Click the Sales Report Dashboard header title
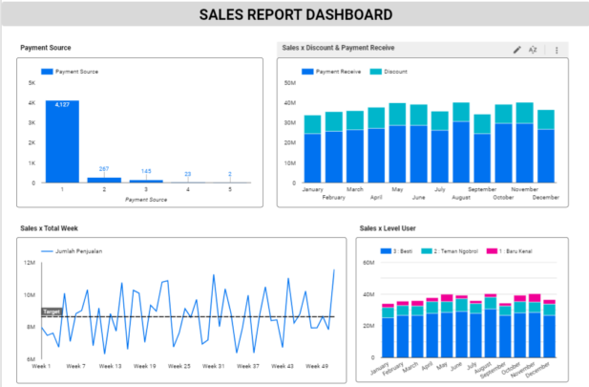This screenshot has width=589, height=387. click(x=295, y=14)
